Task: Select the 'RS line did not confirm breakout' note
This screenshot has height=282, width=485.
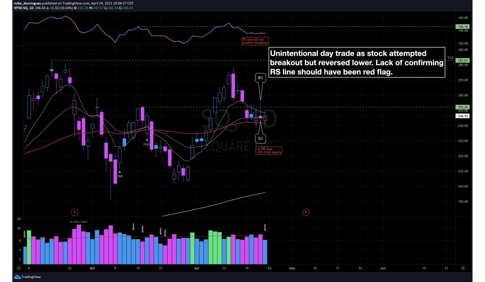Action: (x=255, y=41)
